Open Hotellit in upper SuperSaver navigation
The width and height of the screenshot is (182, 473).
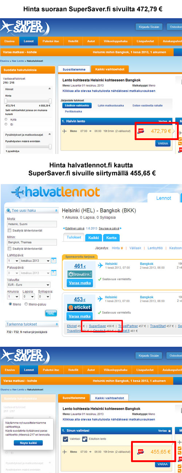point(73,41)
